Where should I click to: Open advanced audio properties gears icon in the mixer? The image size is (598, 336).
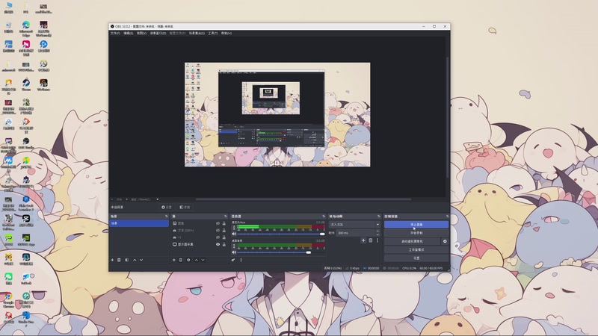pyautogui.click(x=233, y=260)
